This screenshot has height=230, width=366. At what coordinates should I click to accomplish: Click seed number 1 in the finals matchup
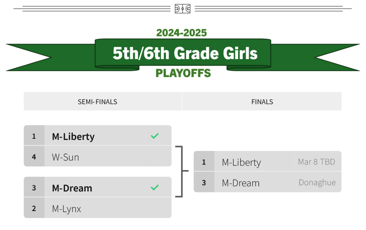pos(204,162)
